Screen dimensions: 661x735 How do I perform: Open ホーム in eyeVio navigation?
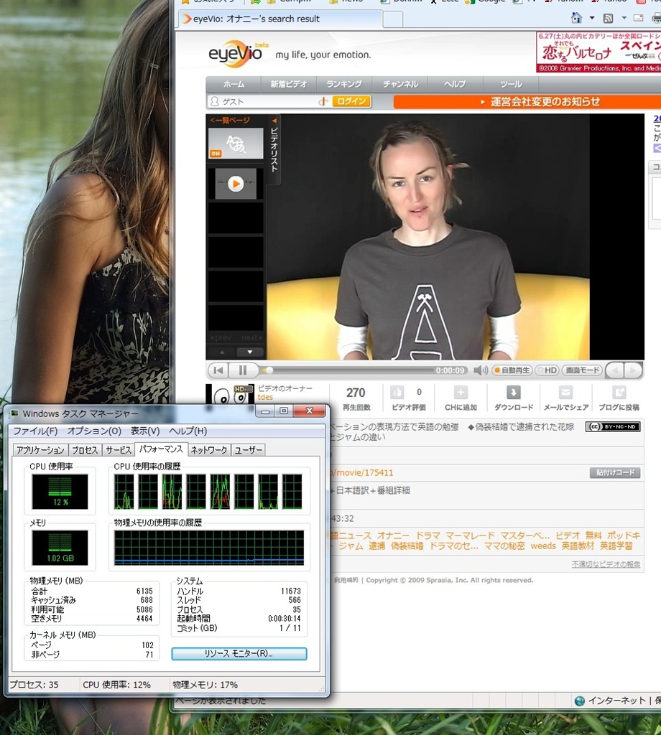(x=234, y=85)
